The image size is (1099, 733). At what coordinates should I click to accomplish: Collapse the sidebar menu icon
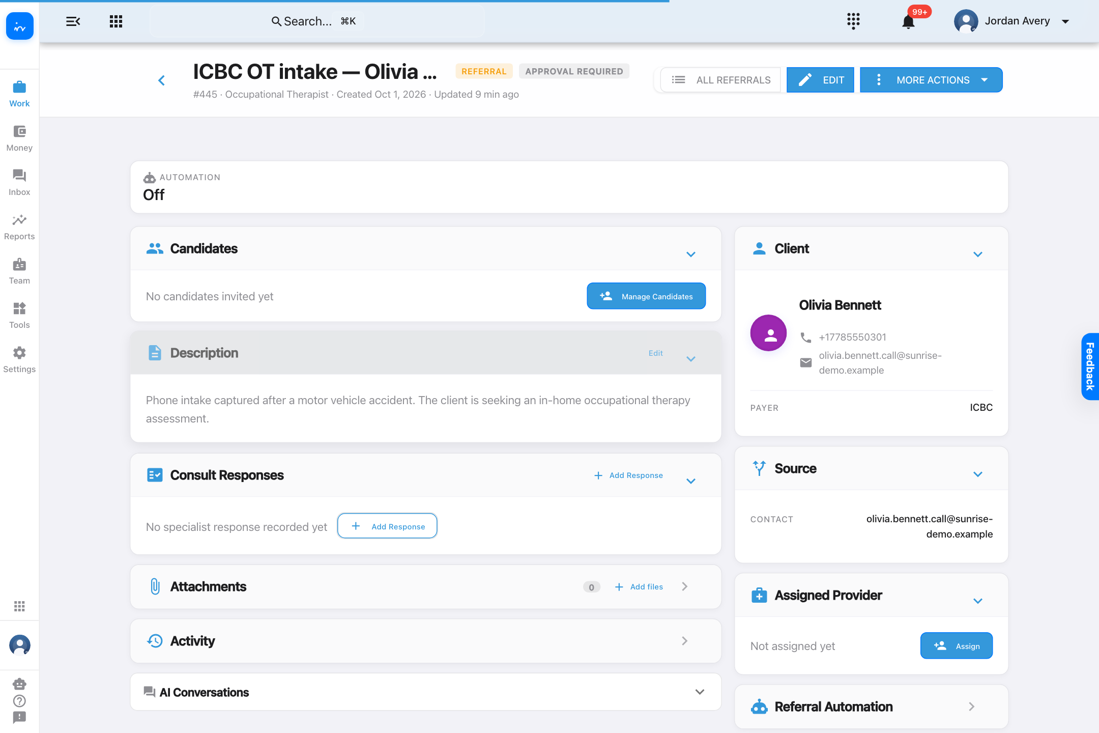click(x=73, y=21)
